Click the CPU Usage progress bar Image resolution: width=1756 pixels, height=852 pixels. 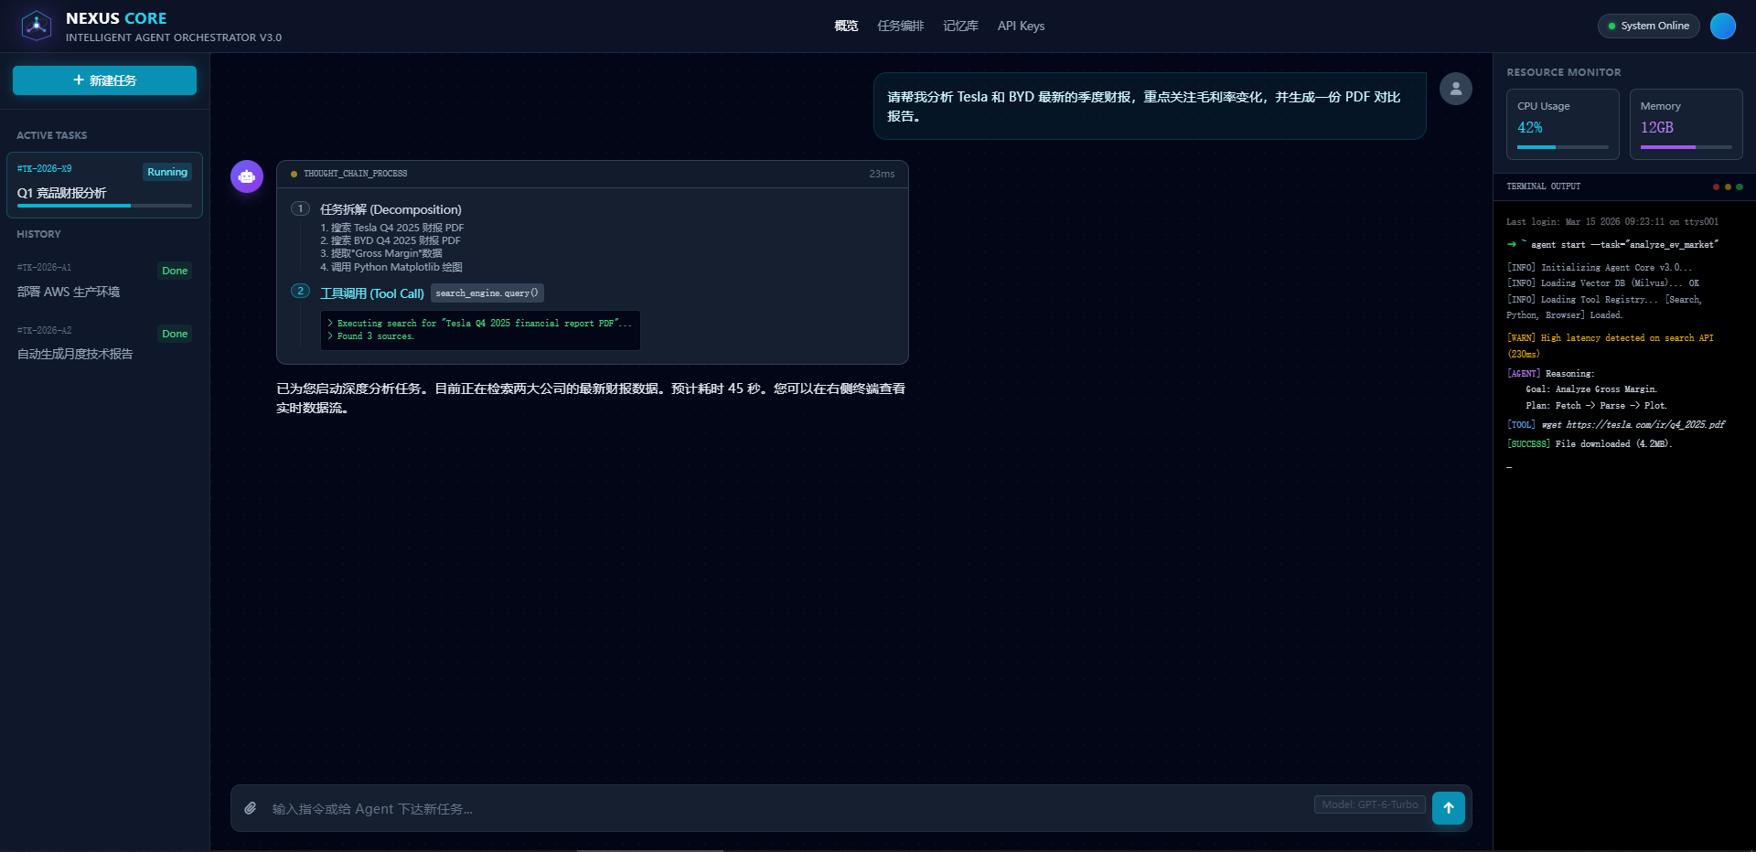[x=1561, y=147]
